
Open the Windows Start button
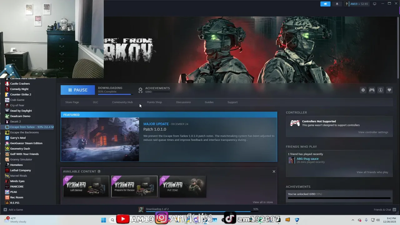(103, 220)
